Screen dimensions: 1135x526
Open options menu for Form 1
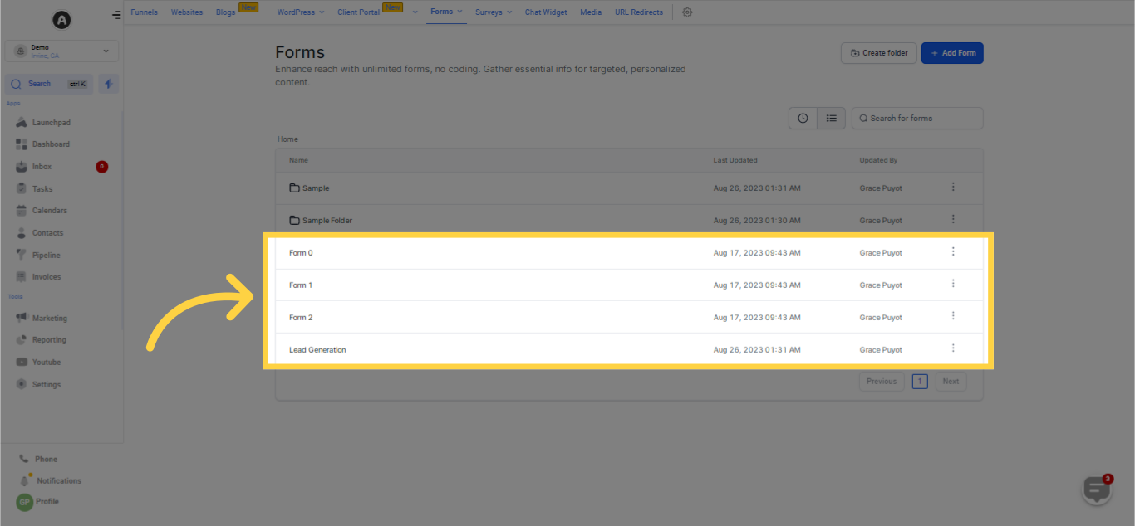(953, 284)
